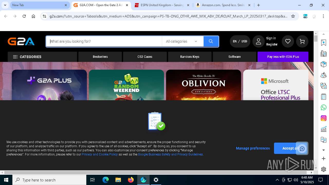Focus the G2A search field
Viewport: 329px width, 185px height.
(104, 41)
